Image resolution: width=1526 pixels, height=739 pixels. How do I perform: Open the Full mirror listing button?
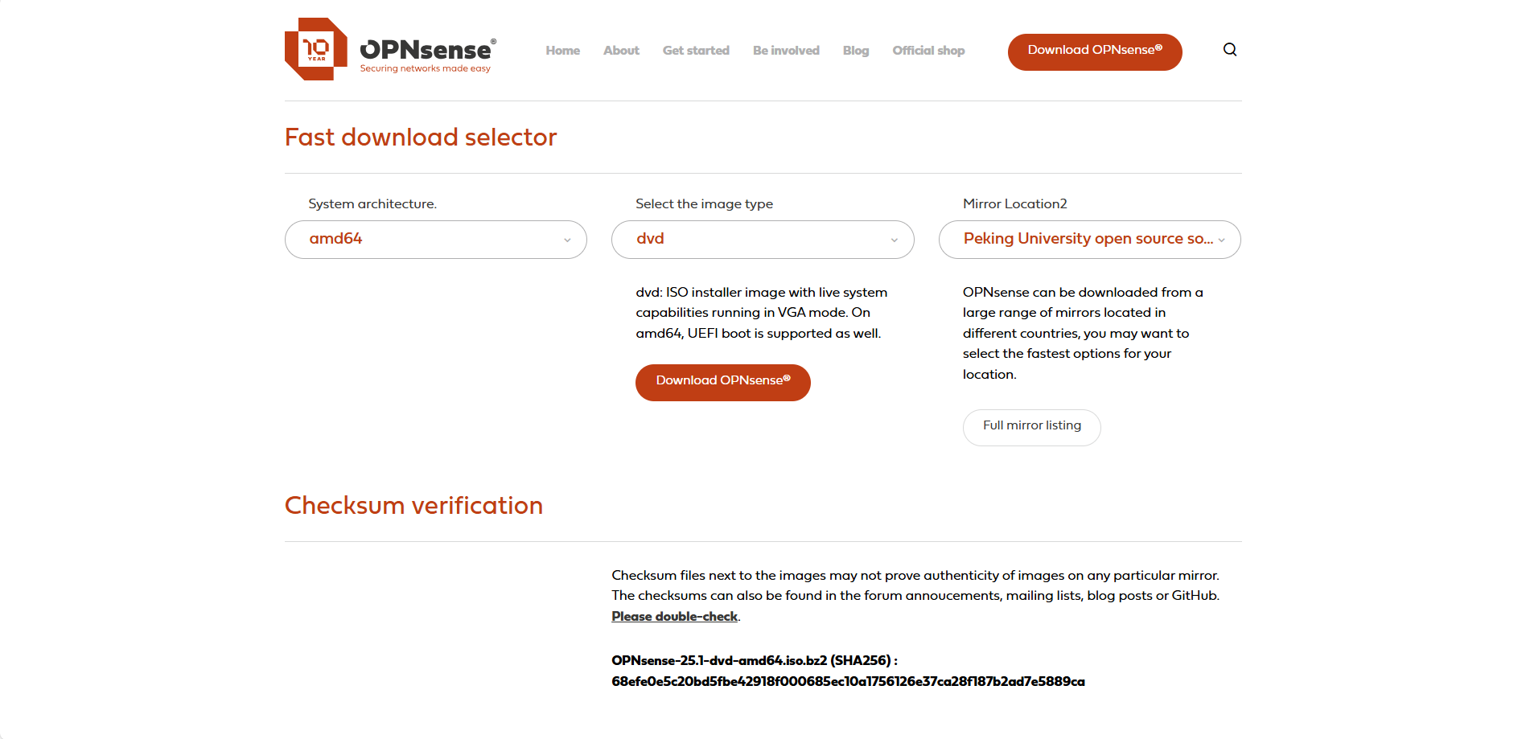click(1031, 426)
